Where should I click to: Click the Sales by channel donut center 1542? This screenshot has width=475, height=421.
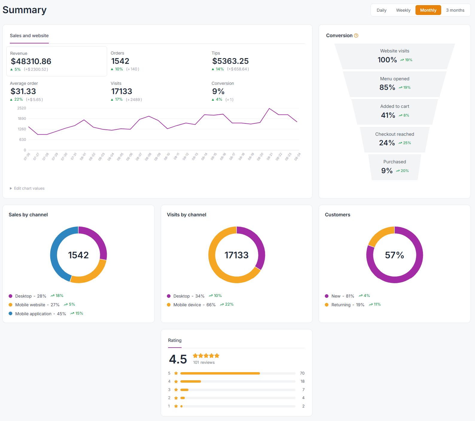[78, 255]
